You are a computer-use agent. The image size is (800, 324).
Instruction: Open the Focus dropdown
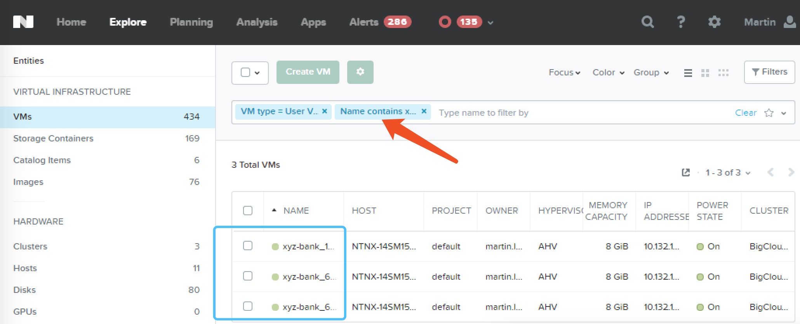point(564,72)
